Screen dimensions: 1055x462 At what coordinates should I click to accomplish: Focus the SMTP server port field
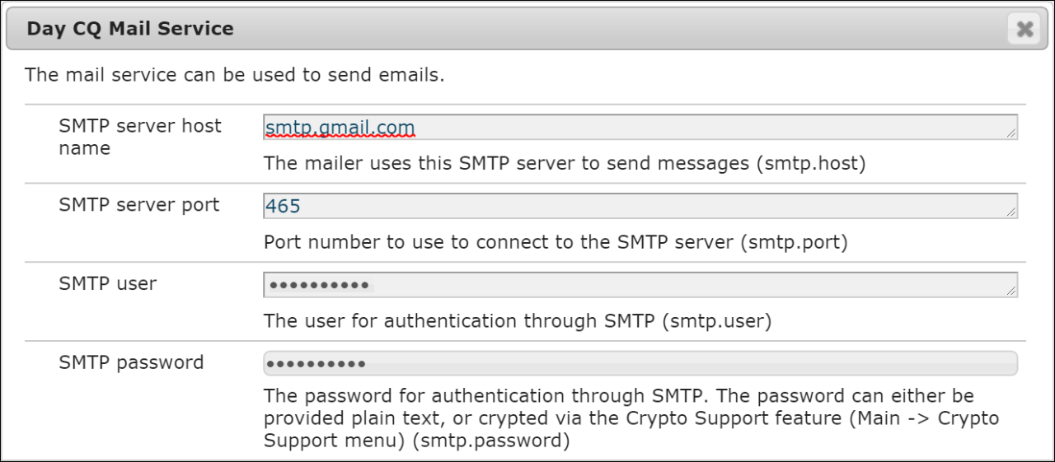(x=640, y=206)
